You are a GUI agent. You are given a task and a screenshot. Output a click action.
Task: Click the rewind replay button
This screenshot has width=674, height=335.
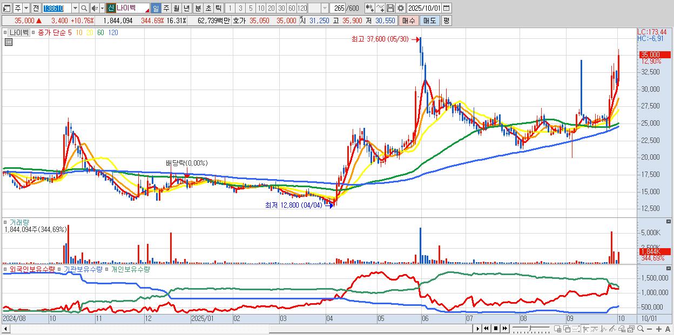point(486,329)
